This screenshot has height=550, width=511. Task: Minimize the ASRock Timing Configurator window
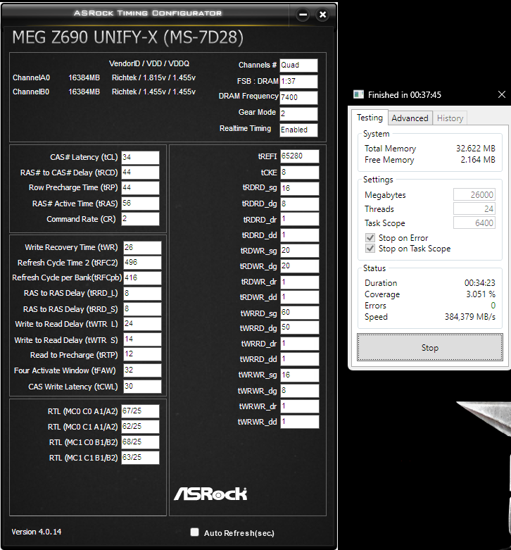(303, 15)
